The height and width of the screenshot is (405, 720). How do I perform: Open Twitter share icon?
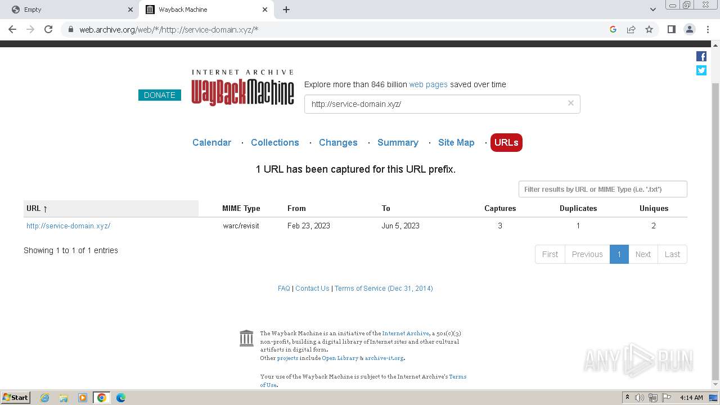coord(701,70)
